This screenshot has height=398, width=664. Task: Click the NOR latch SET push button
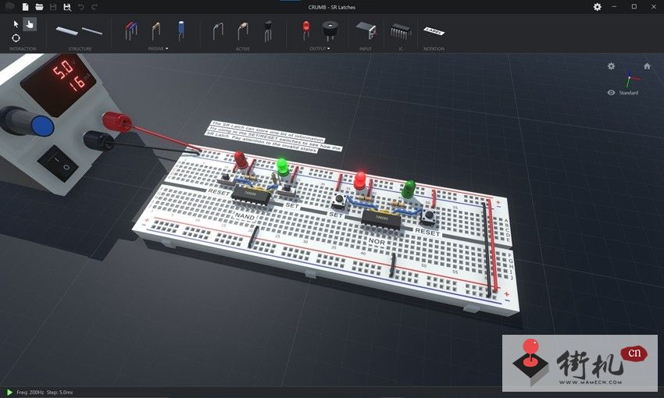[338, 201]
